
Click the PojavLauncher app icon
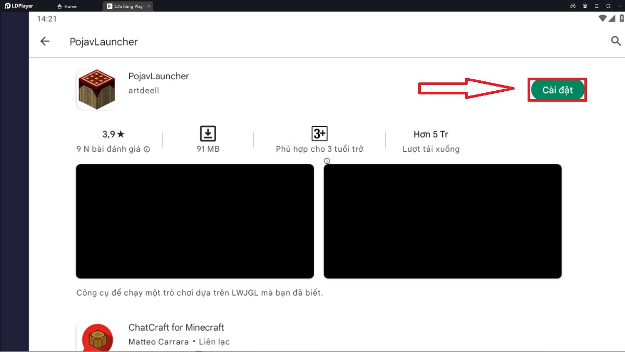[x=97, y=89]
